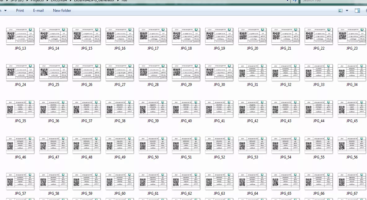The image size is (367, 200).
Task: Toggle the preview pane icon
Action: [357, 11]
